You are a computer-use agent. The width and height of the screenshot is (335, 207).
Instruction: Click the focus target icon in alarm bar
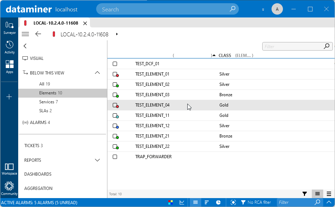tap(233, 202)
